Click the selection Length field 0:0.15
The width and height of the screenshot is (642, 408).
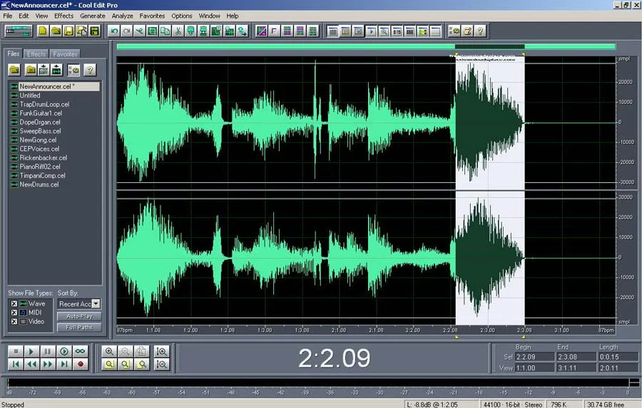coord(618,357)
